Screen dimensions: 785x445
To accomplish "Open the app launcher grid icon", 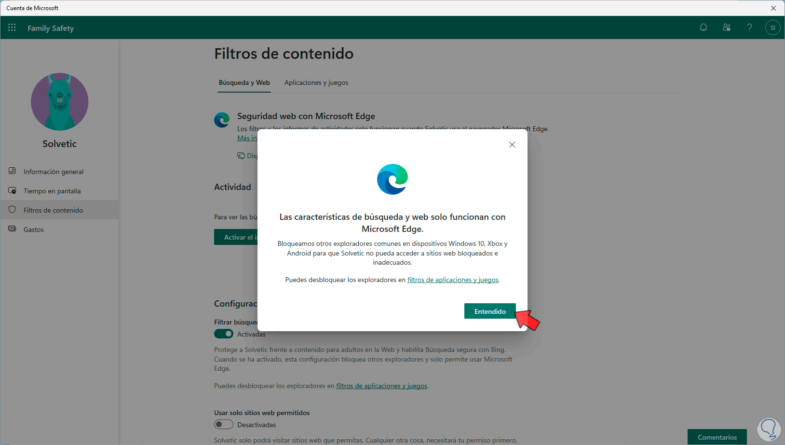I will (12, 27).
